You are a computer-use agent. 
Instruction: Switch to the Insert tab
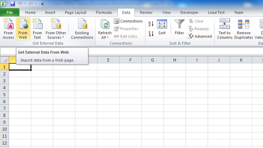50,13
